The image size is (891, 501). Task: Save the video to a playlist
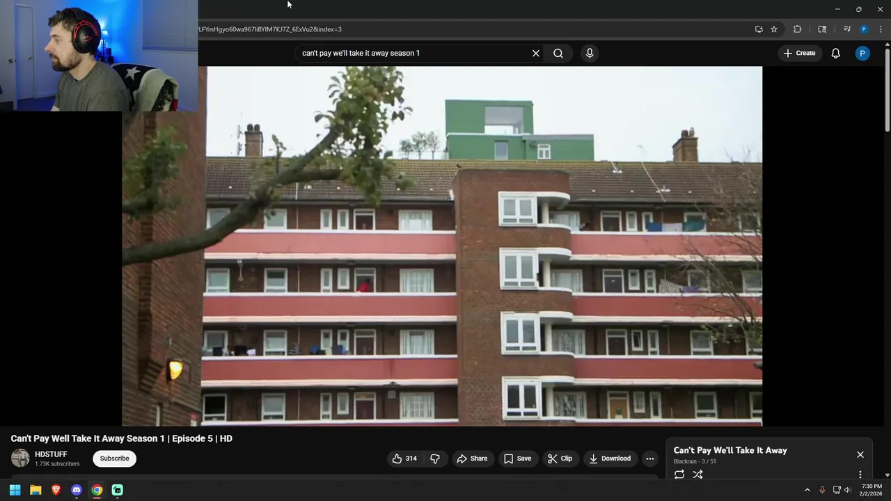[x=517, y=459]
